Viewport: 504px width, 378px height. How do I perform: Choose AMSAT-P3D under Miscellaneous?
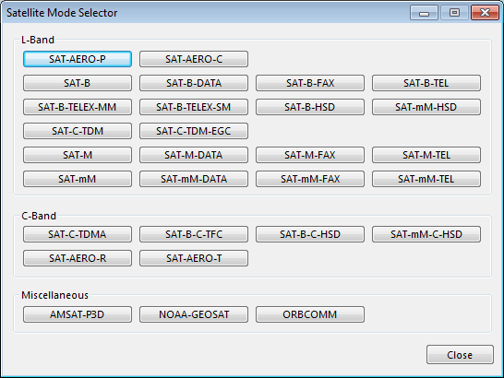click(x=78, y=314)
